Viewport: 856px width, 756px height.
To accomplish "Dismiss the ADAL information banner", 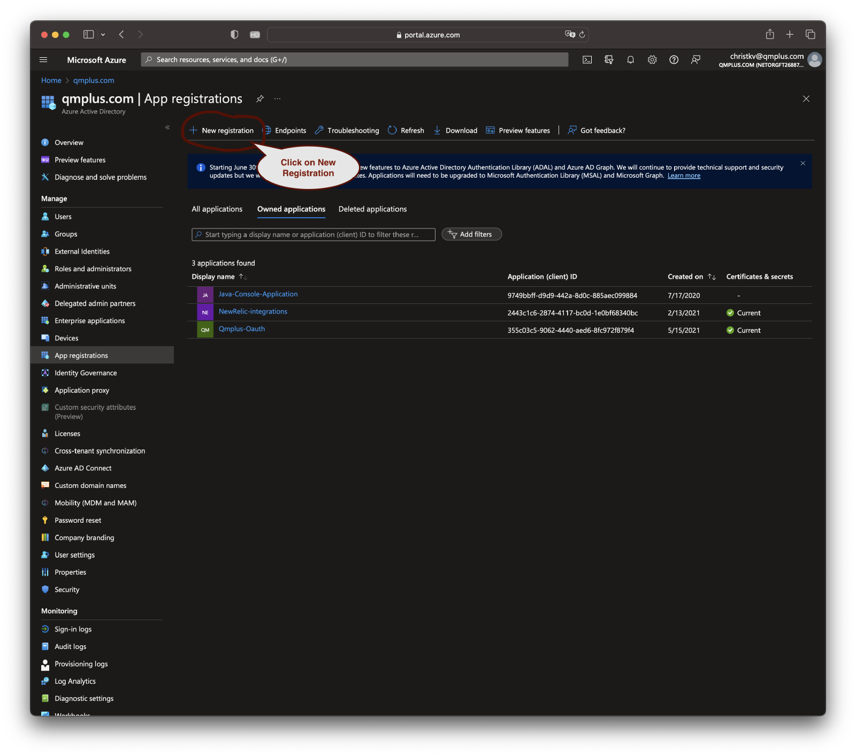I will pyautogui.click(x=802, y=164).
